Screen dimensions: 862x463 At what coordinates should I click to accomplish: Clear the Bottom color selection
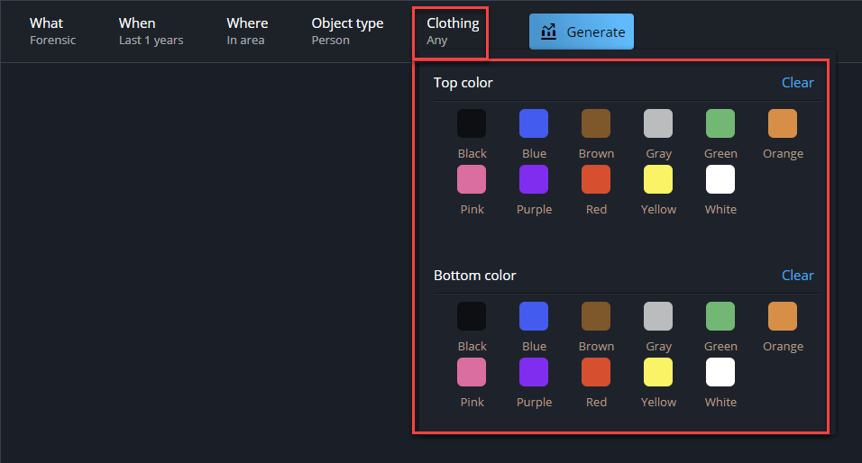pos(797,276)
